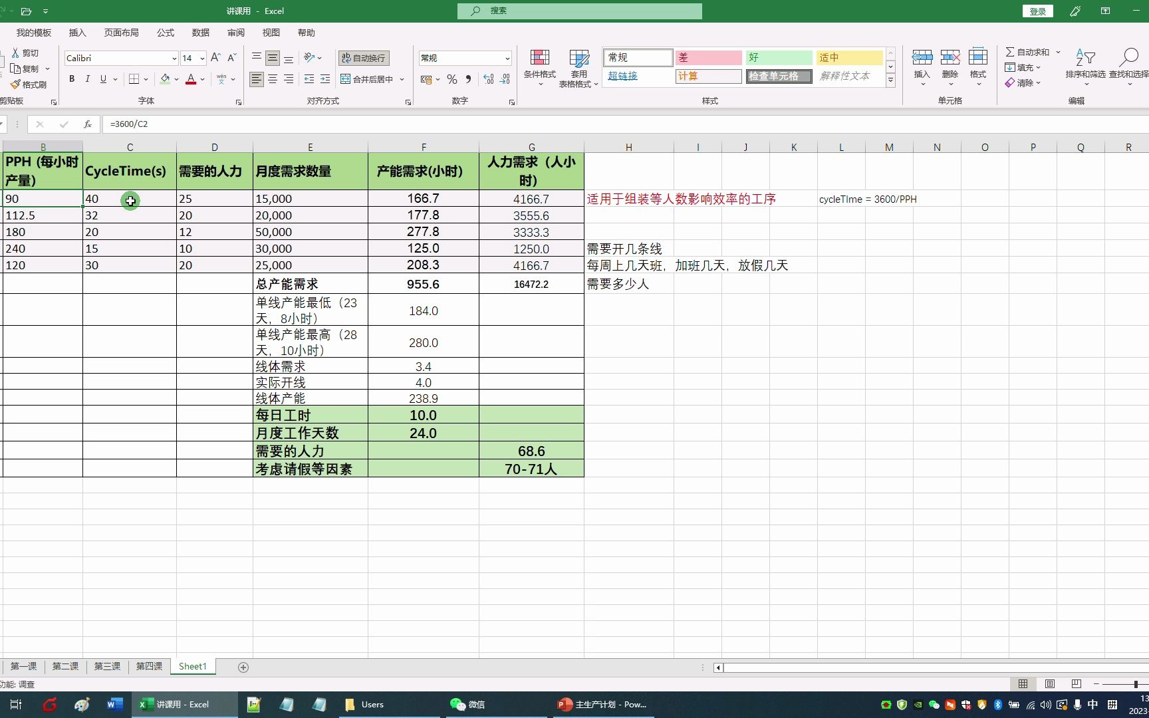Toggle Wrap Text (自动换行)

click(x=364, y=58)
